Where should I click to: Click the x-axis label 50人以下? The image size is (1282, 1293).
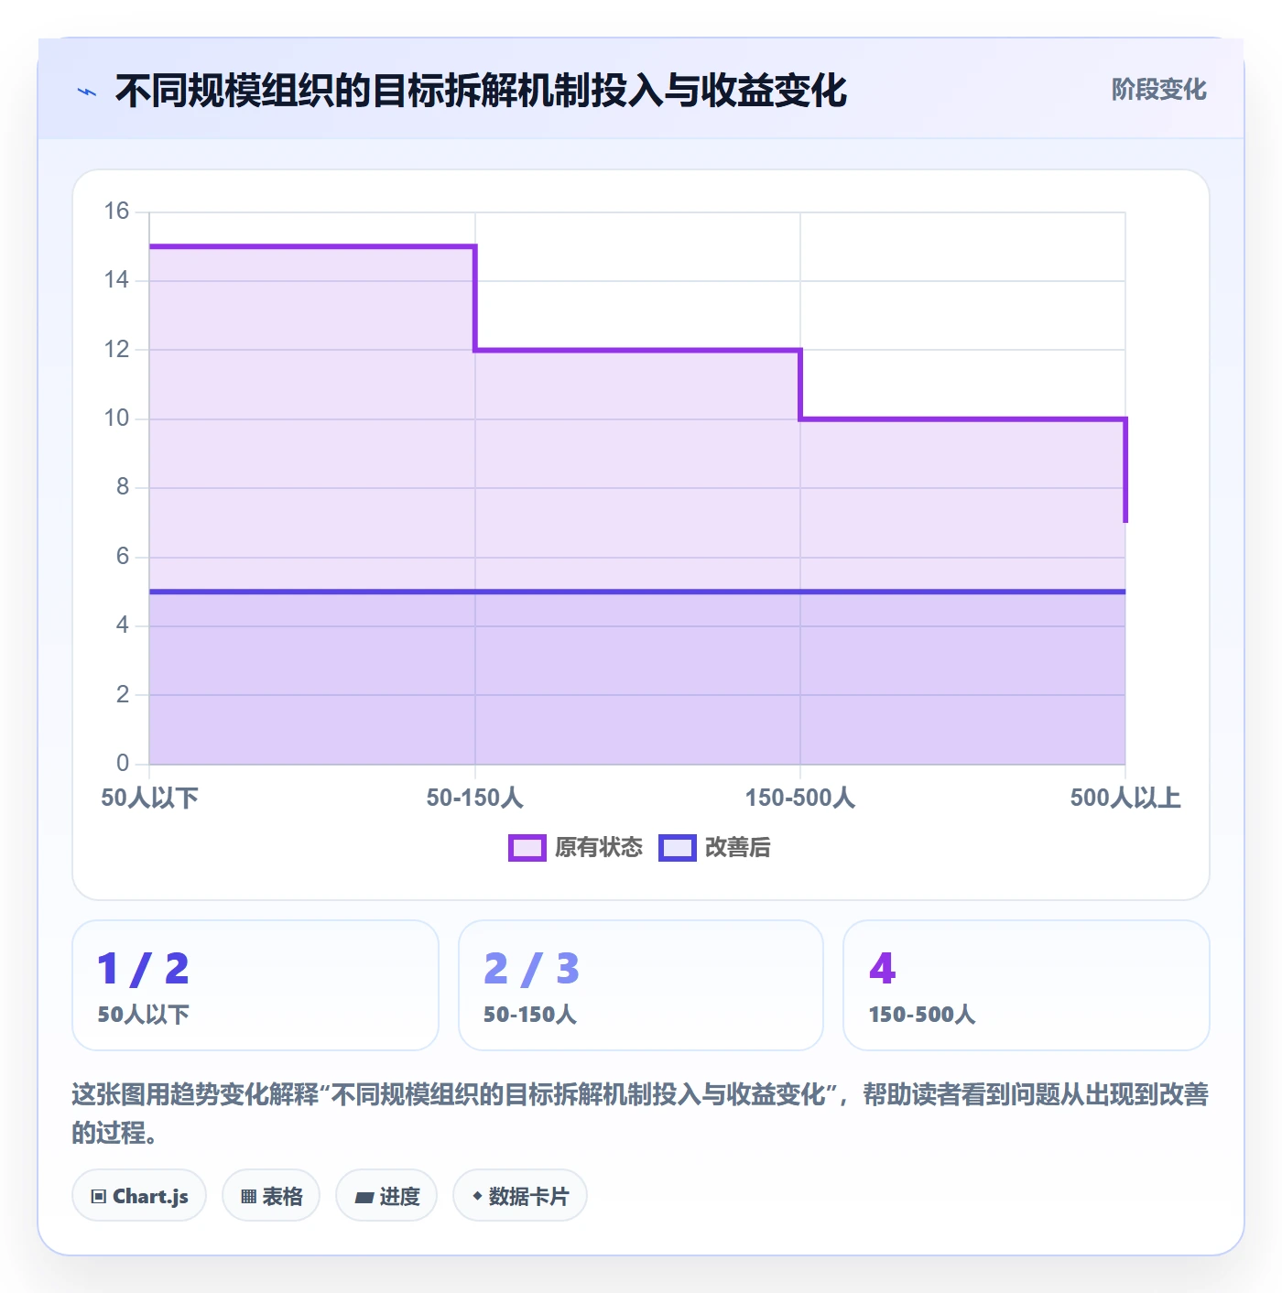(x=149, y=798)
